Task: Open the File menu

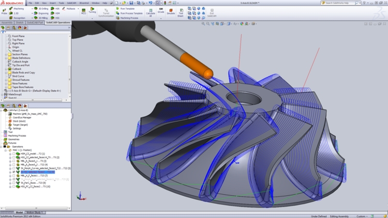Action: pyautogui.click(x=30, y=3)
